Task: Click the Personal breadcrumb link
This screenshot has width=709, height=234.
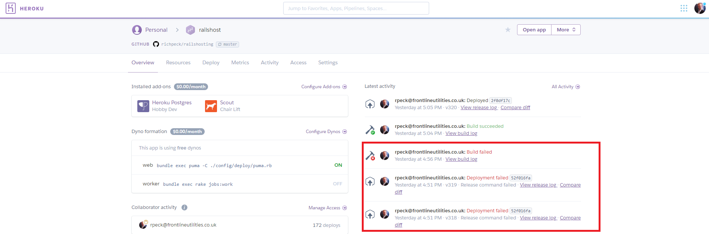Action: coord(156,30)
